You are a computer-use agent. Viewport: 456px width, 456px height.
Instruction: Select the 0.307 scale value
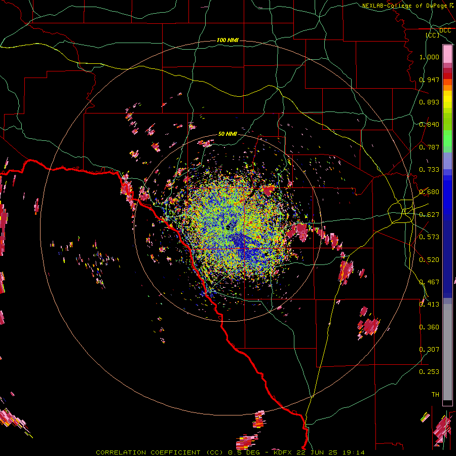tap(429, 350)
